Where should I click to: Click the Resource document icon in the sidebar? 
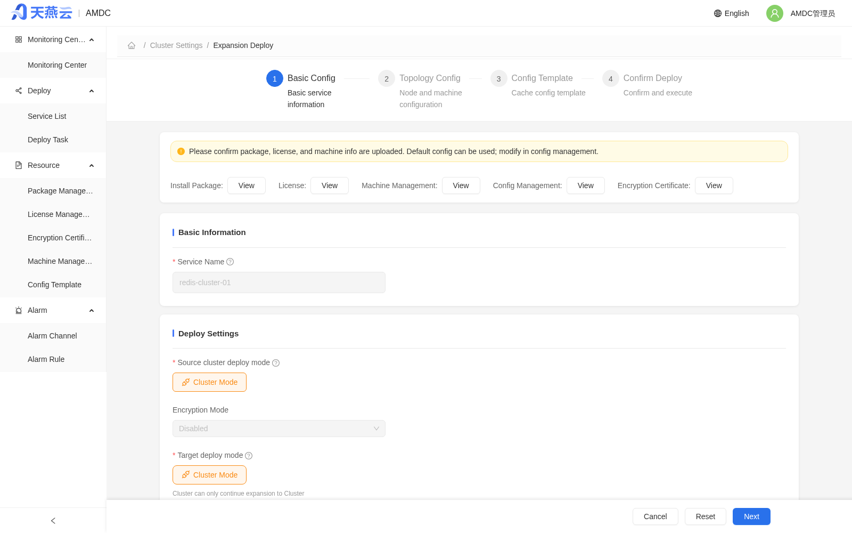click(19, 165)
